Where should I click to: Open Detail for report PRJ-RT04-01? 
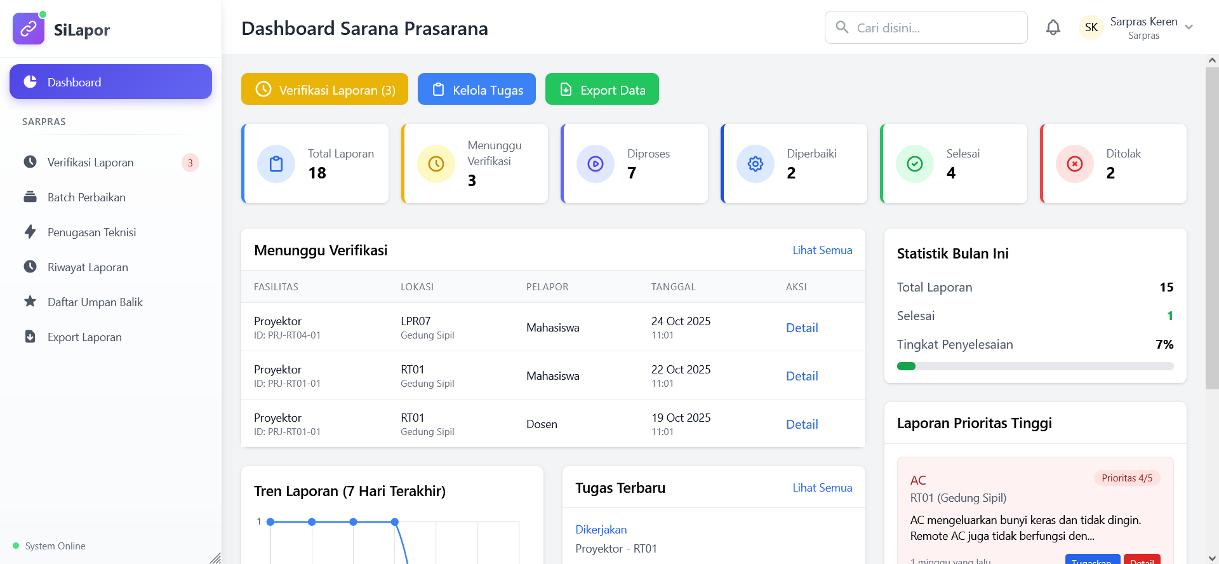coord(802,328)
